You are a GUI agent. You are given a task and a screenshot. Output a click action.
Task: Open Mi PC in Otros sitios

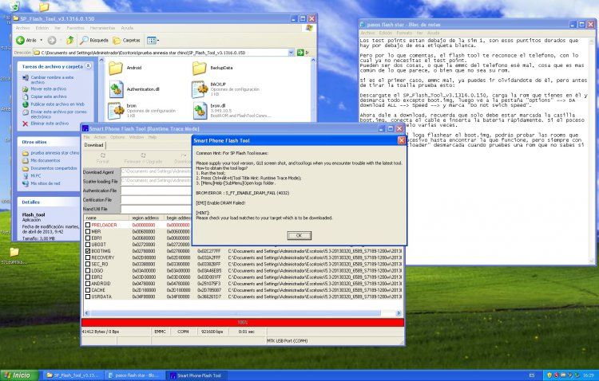tap(32, 176)
